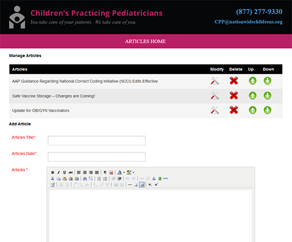Click the Redo arrow icon
The width and height of the screenshot is (292, 242).
133,179
